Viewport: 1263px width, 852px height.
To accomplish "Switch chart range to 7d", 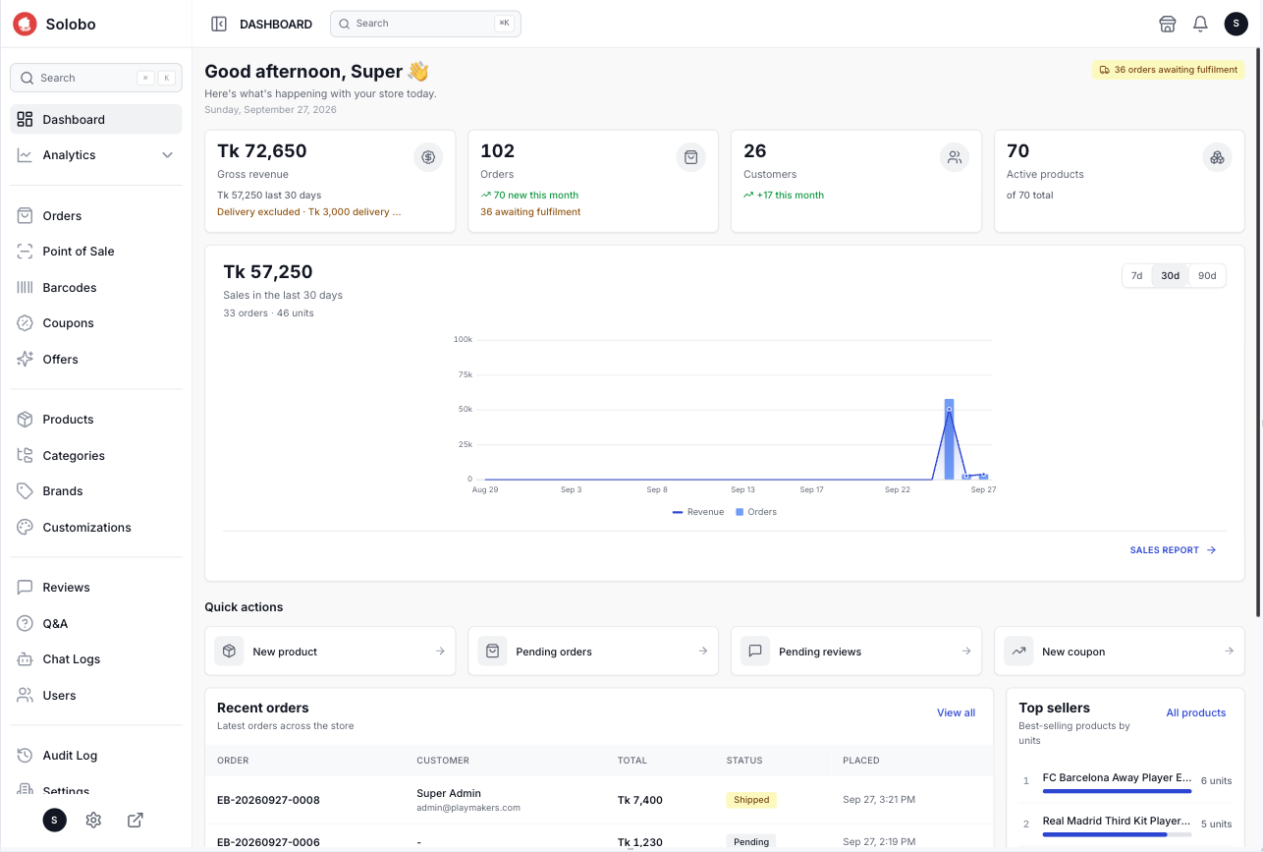I will (x=1137, y=276).
